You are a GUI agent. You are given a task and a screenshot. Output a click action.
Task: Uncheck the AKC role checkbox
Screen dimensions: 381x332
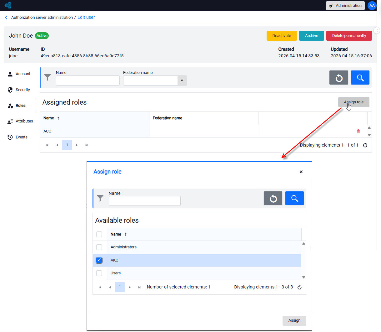(x=99, y=260)
